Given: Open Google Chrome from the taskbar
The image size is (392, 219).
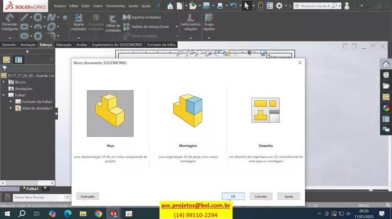Looking at the screenshot, I should [x=98, y=214].
